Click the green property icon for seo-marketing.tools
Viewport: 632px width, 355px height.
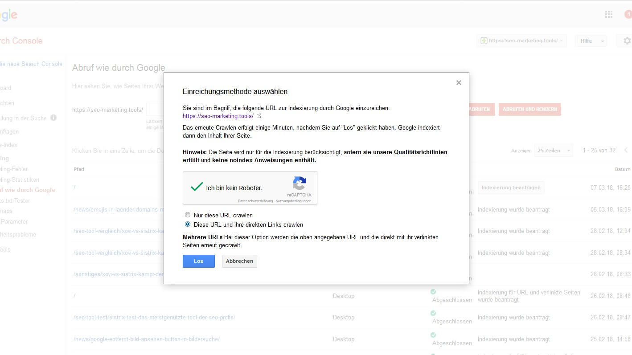[484, 41]
